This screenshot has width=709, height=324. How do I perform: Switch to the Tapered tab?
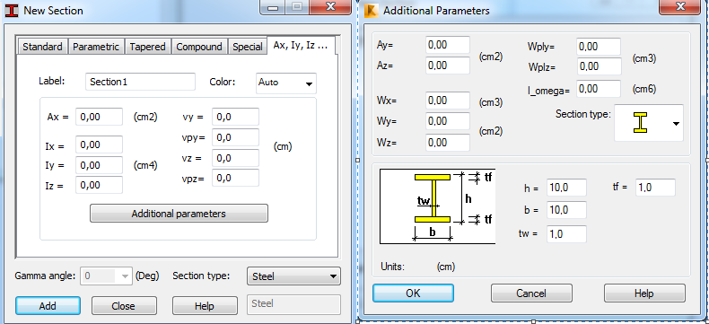(x=147, y=47)
